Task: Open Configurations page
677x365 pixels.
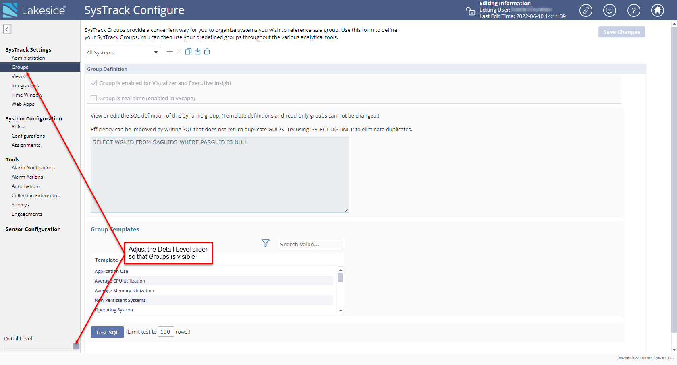Action: 28,136
